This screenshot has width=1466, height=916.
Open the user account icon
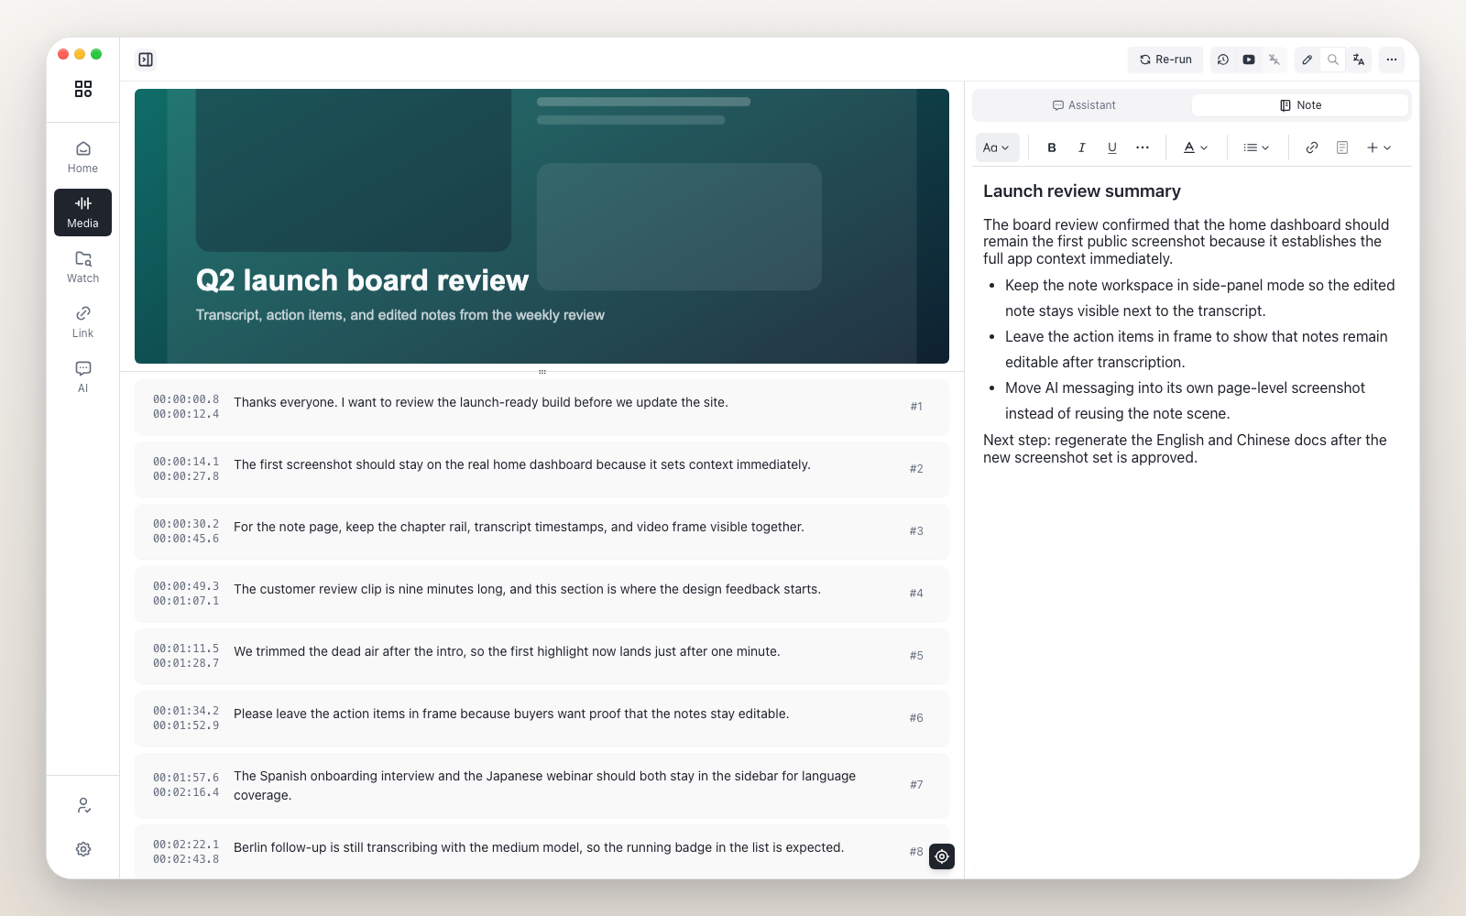[83, 805]
